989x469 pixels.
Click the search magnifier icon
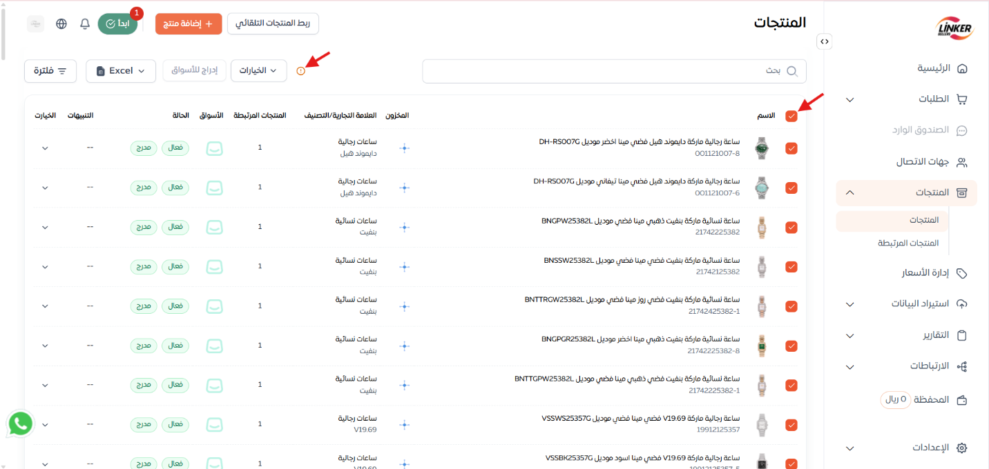tap(791, 71)
